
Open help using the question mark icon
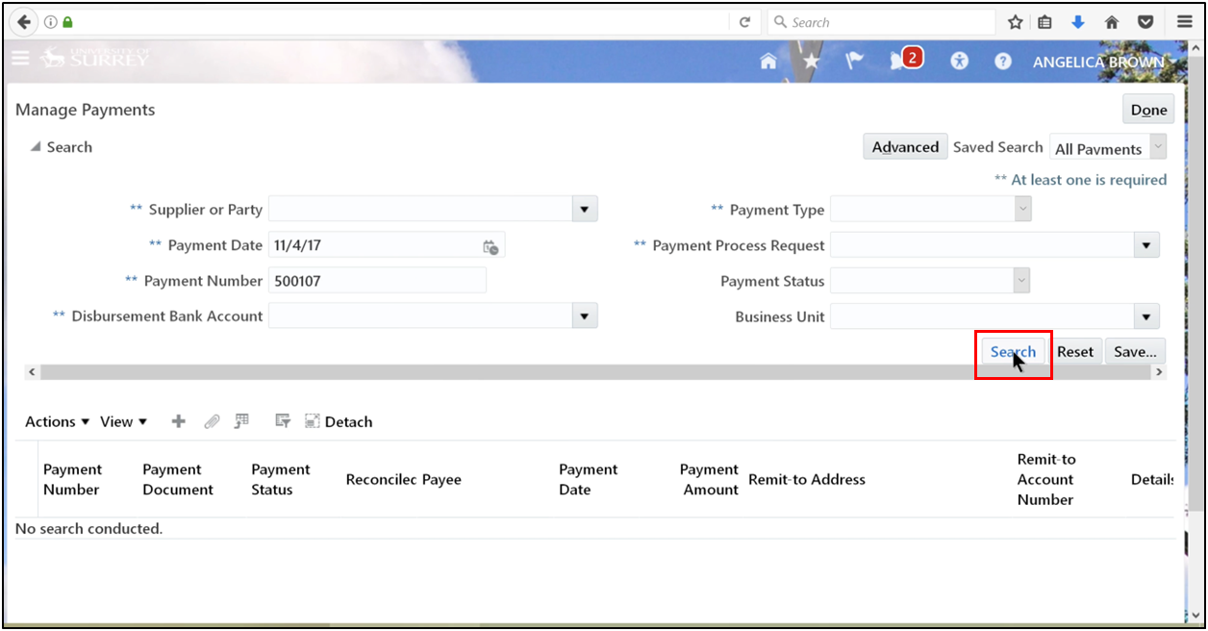coord(1003,61)
